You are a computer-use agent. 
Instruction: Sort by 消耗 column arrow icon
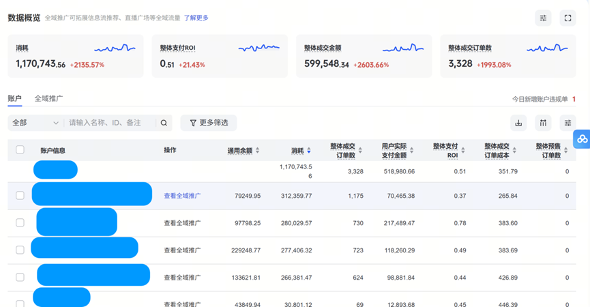(x=309, y=151)
